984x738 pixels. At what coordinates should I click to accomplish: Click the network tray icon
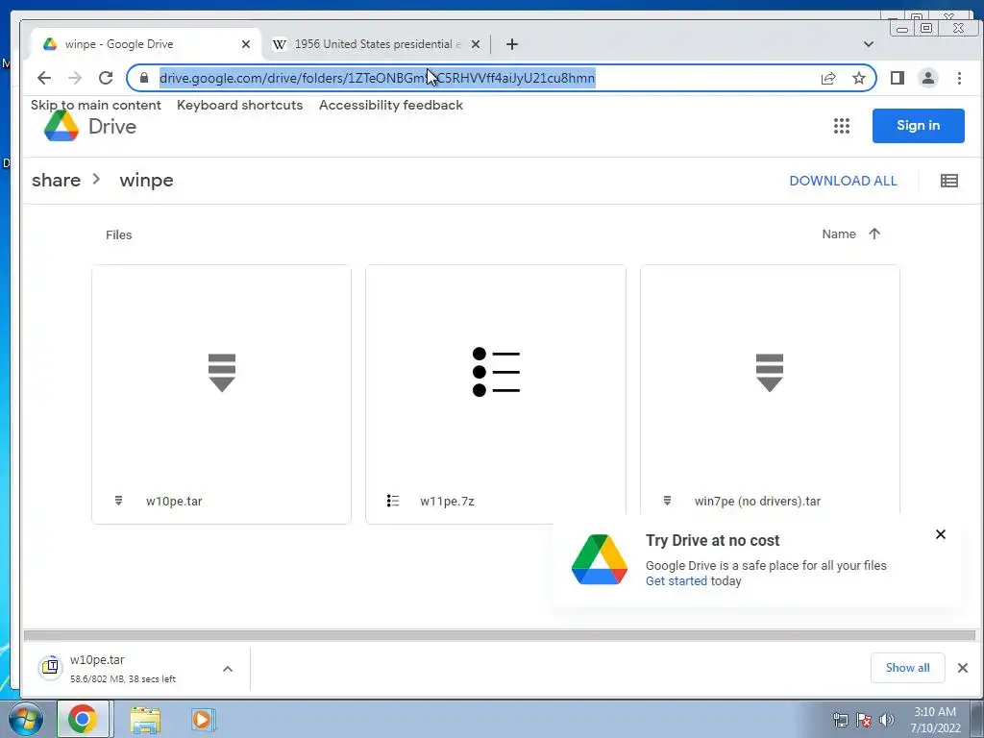click(x=840, y=720)
